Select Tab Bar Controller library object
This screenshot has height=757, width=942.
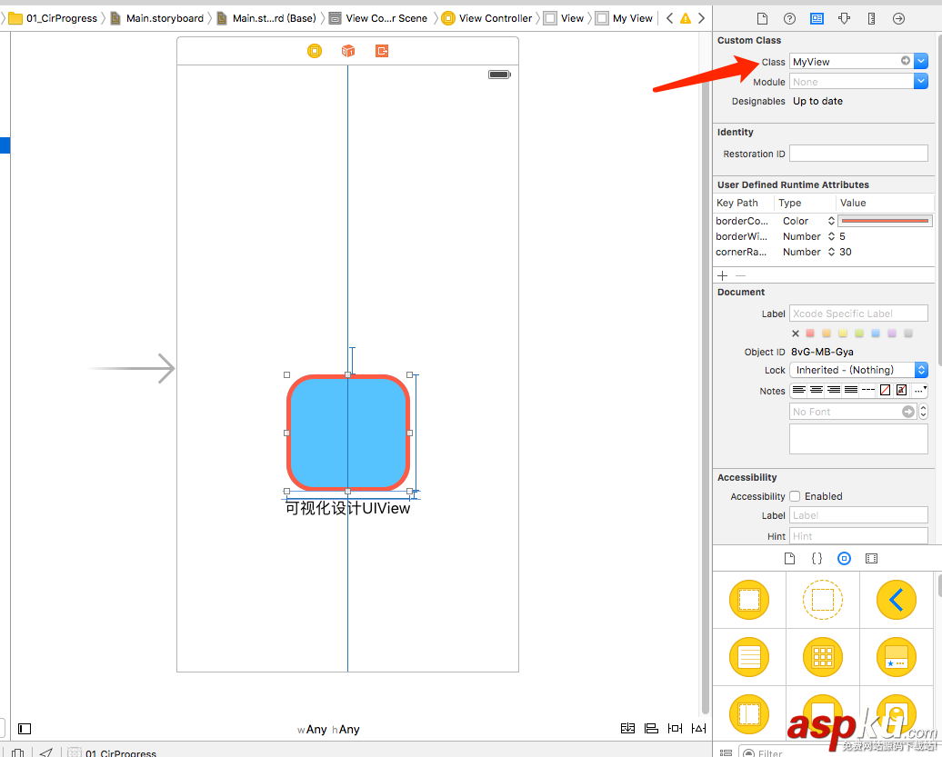(x=897, y=657)
